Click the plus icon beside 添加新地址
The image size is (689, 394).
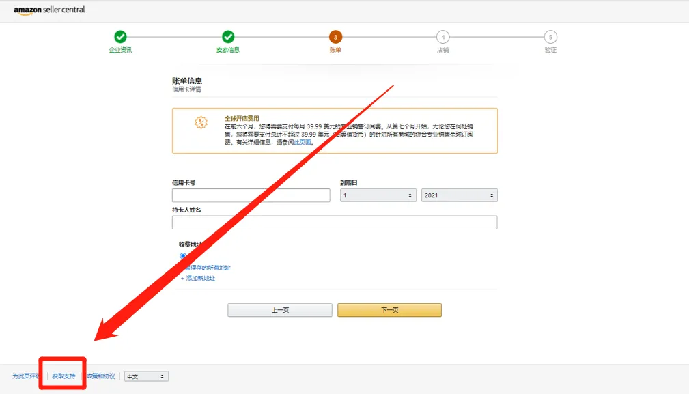click(x=182, y=278)
